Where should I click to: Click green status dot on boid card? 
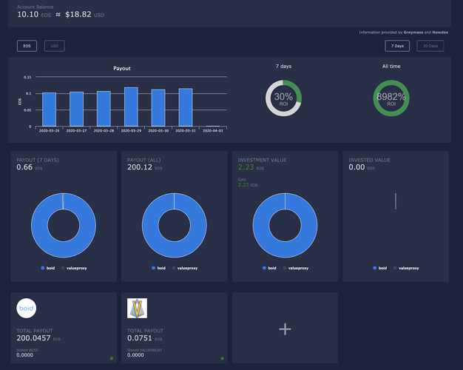coord(112,358)
